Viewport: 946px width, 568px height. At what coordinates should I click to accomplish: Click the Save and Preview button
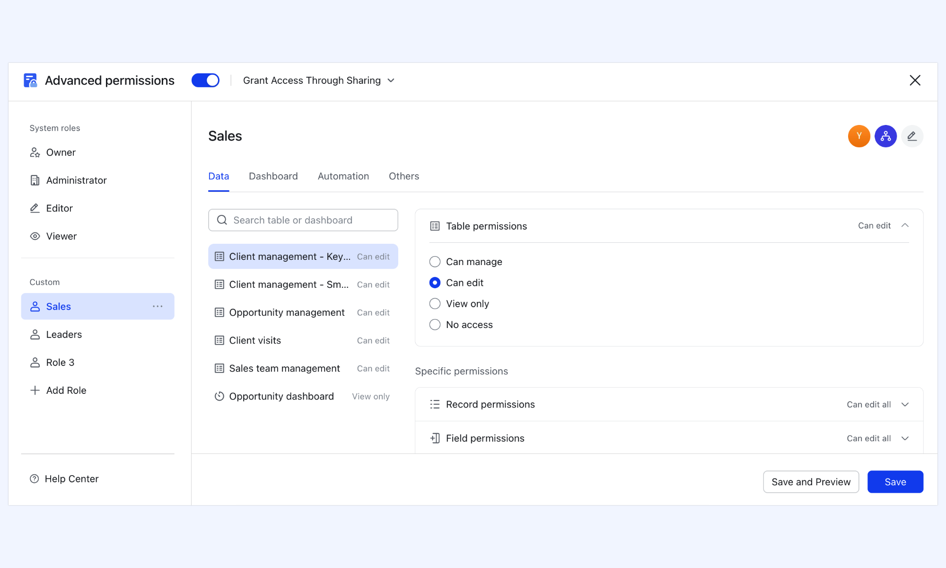coord(811,482)
